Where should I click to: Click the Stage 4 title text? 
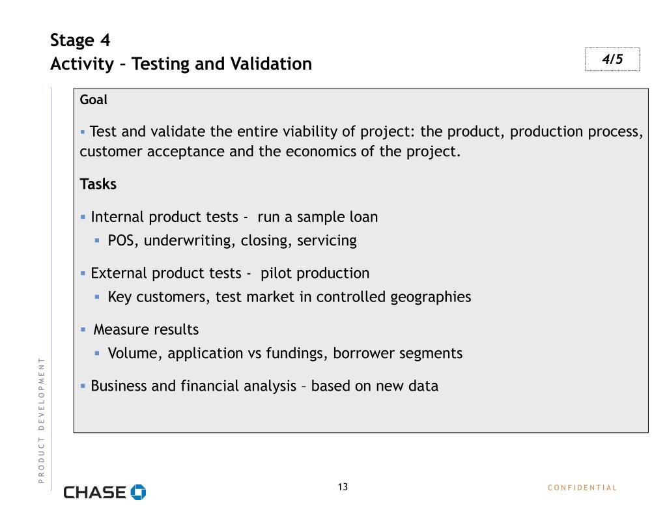[x=80, y=40]
